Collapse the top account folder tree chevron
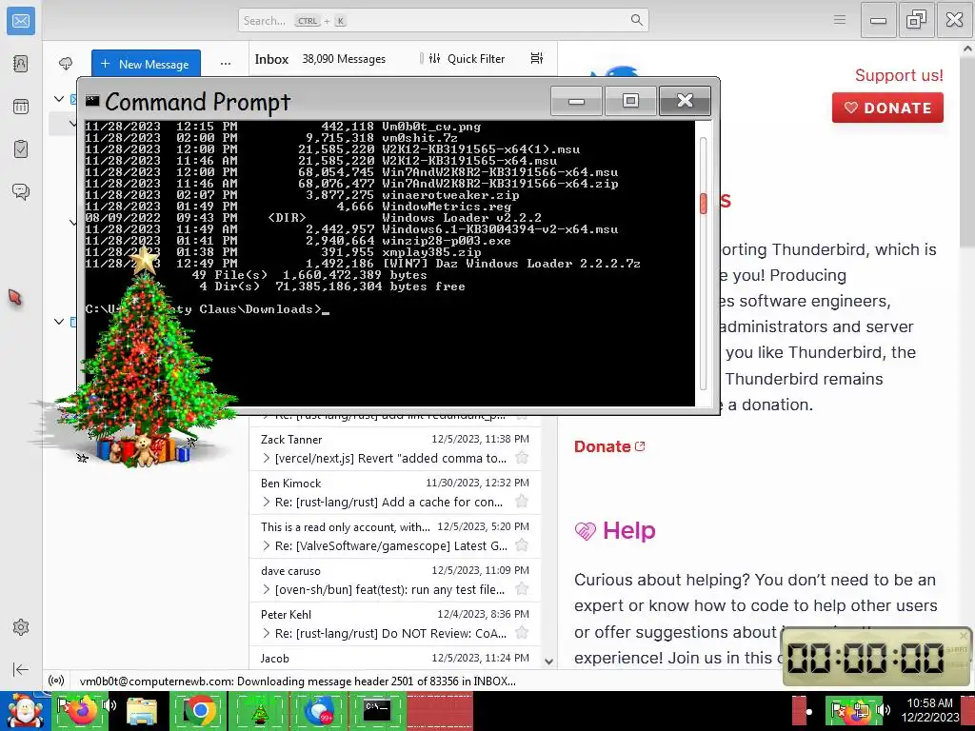Screen dimensions: 975x731 (x=59, y=99)
